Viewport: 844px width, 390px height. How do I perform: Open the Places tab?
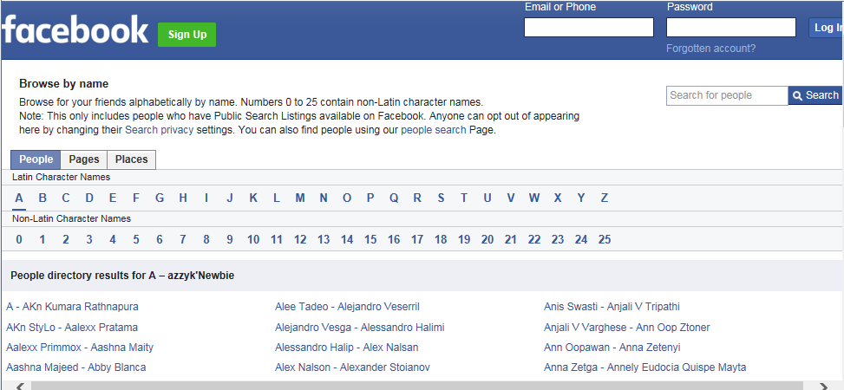[x=131, y=159]
